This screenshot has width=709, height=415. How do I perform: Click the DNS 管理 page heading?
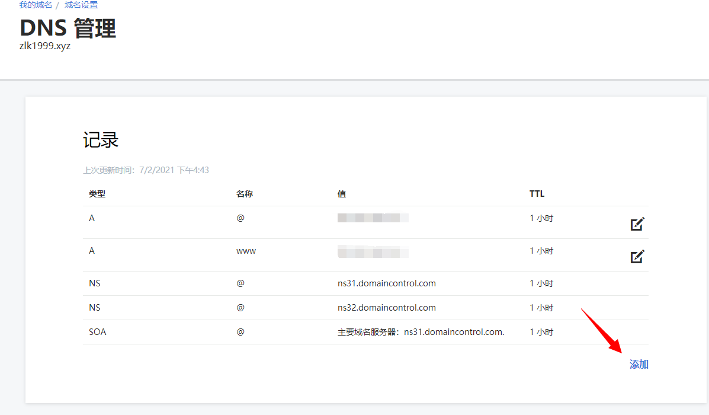coord(68,28)
